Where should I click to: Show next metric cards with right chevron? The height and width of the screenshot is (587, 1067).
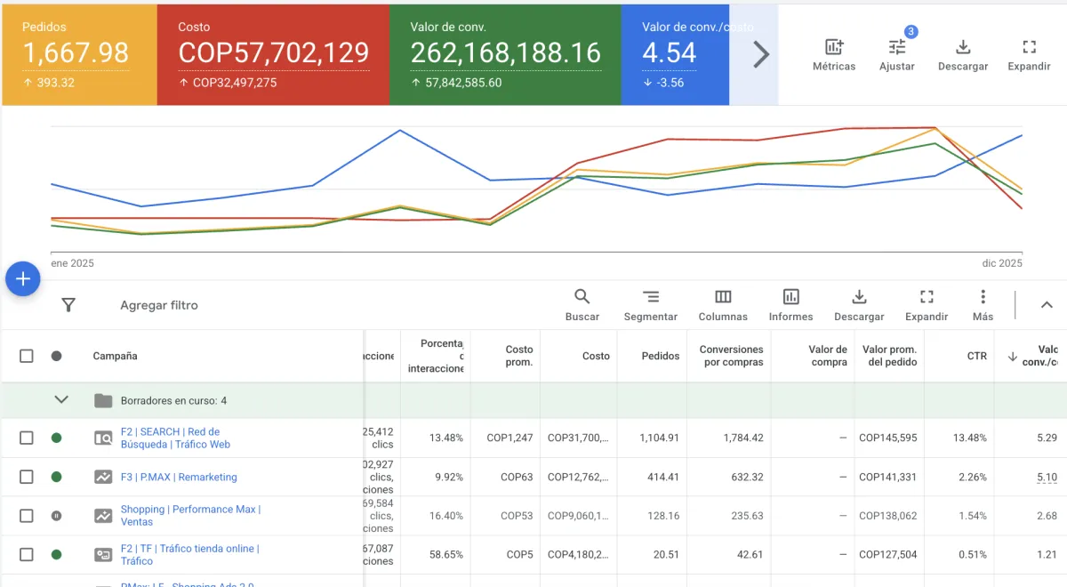pos(761,55)
